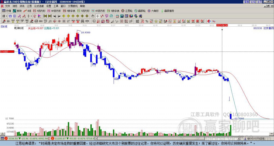This screenshot has height=146, width=274.
Task: Jump to the first bar arrow icon
Action: pyautogui.click(x=45, y=16)
